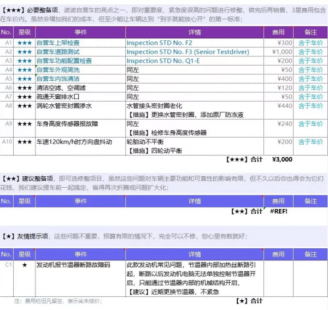Image resolution: width=328 pixels, height=310 pixels.
Task: Click 自营车功能配置检查 in row A3
Action: pos(80,61)
